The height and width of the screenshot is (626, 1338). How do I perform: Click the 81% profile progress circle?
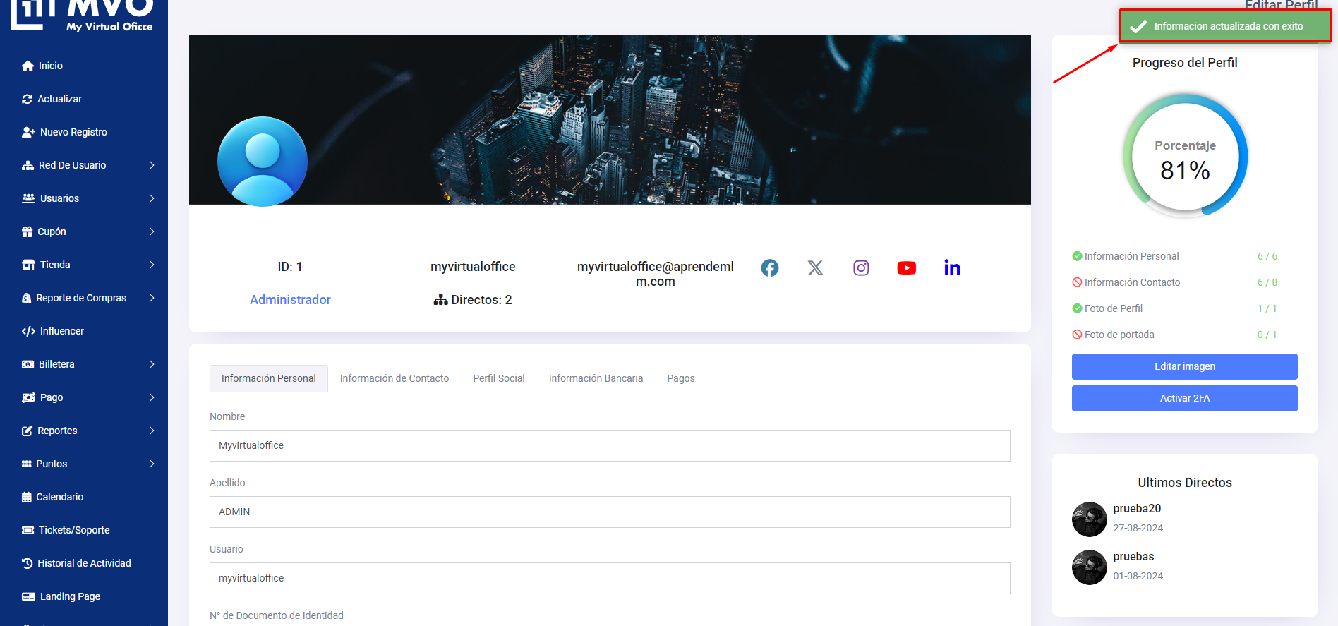coord(1185,156)
